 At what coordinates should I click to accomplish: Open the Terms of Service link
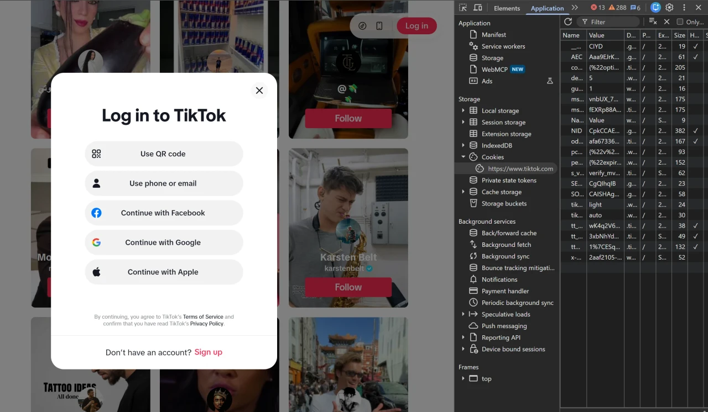pos(203,317)
